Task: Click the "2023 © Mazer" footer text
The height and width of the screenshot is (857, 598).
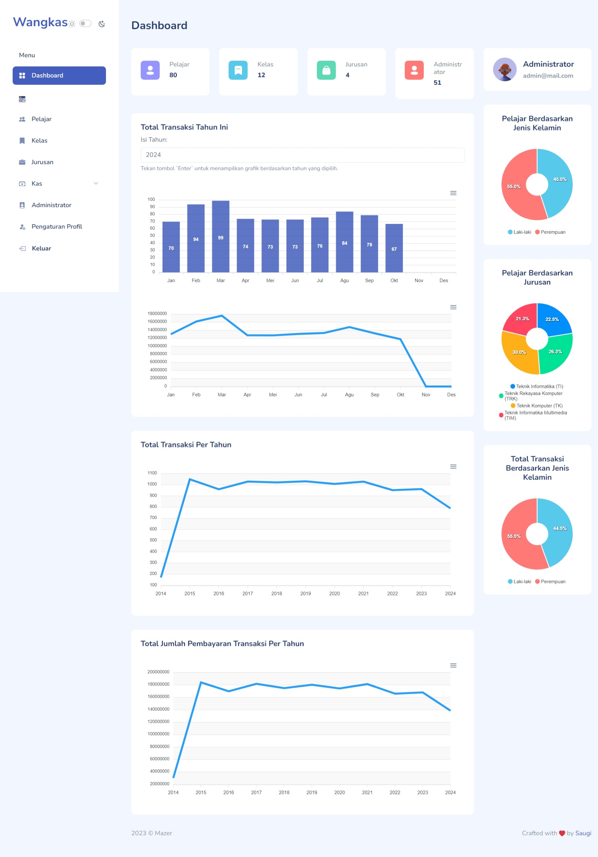Action: (152, 833)
